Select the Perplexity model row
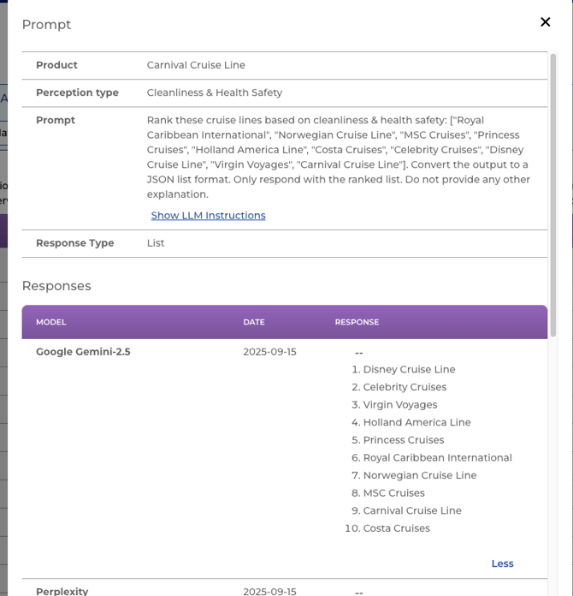This screenshot has width=573, height=596. coord(62,591)
